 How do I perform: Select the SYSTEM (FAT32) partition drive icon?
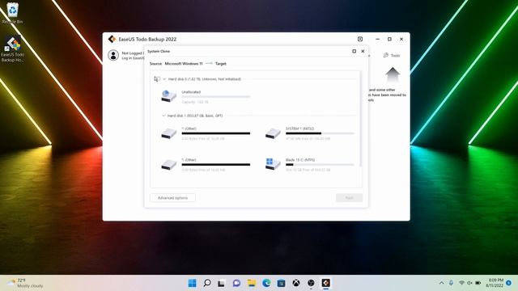pos(273,133)
